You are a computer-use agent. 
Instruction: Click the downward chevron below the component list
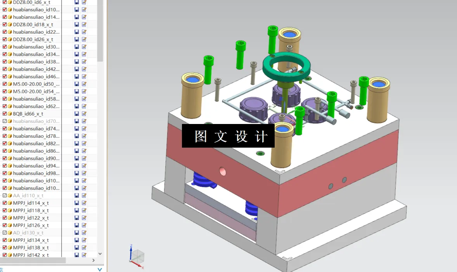[99, 254]
